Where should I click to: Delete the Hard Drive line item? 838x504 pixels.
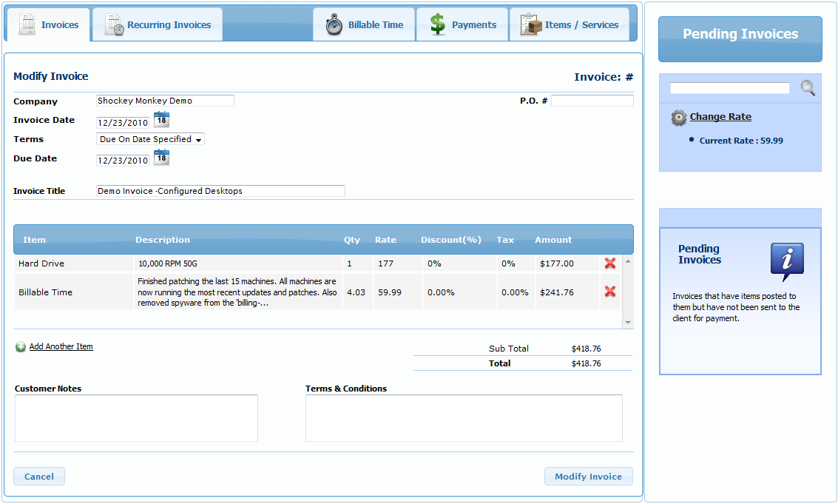click(610, 263)
